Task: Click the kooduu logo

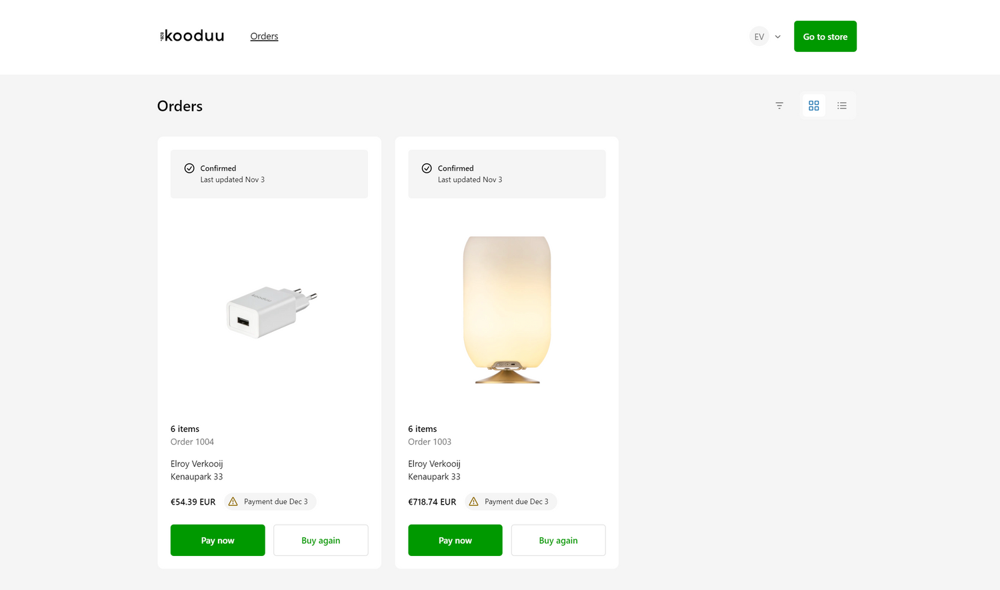Action: [192, 36]
